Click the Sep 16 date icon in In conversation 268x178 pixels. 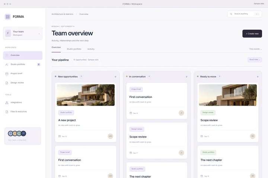pyautogui.click(x=131, y=113)
